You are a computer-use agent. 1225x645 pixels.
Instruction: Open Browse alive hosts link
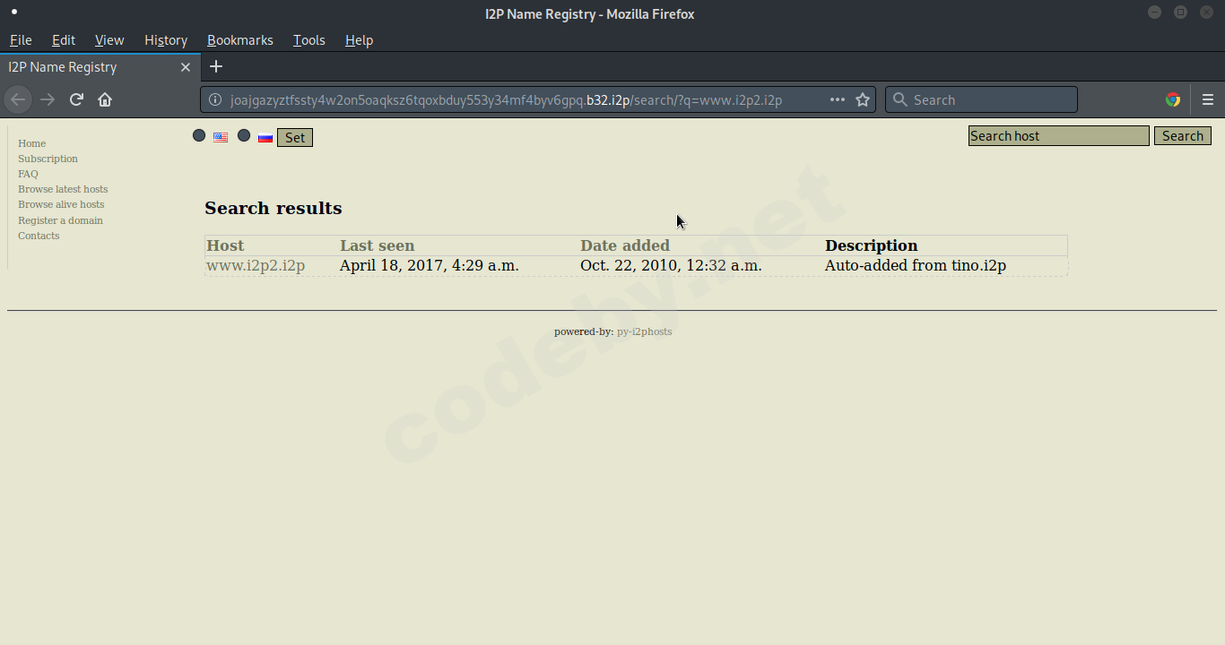click(61, 204)
